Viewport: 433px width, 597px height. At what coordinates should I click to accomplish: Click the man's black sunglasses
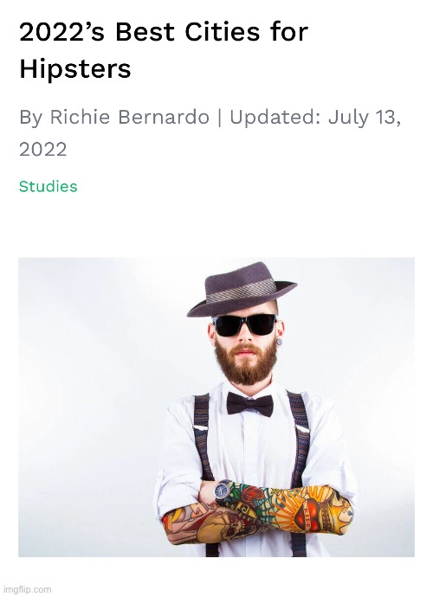click(x=245, y=325)
